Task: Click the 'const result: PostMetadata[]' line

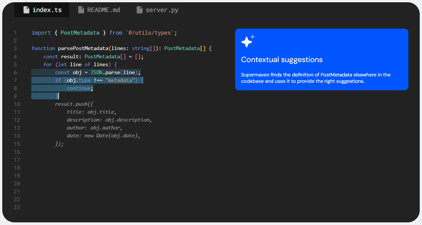Action: [x=93, y=56]
